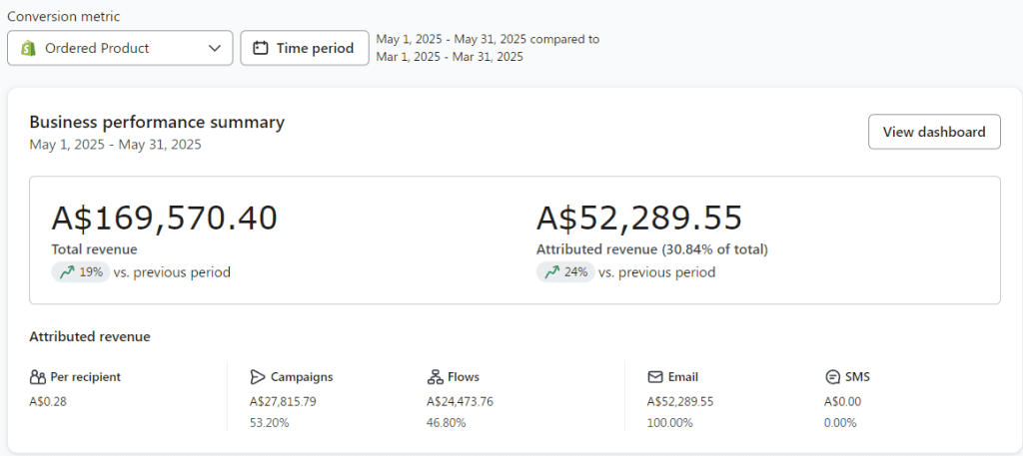This screenshot has width=1023, height=456.
Task: Click the Flows revenue value A$24,473.76
Action: click(x=460, y=401)
